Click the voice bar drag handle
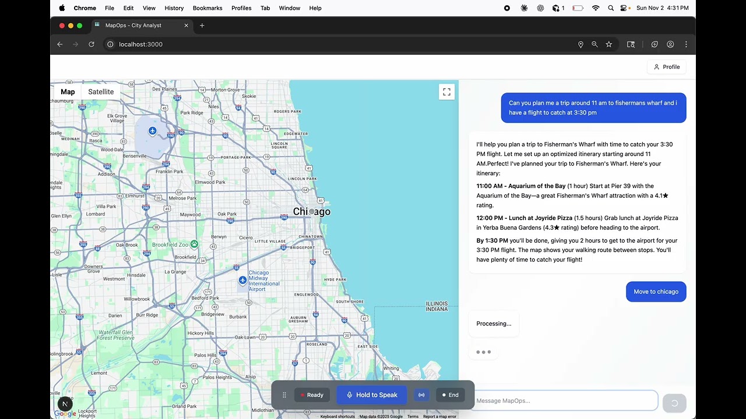Image resolution: width=746 pixels, height=419 pixels. [x=284, y=395]
